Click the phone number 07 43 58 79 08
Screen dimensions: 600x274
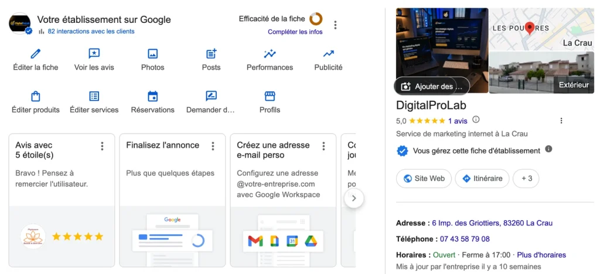(x=465, y=239)
